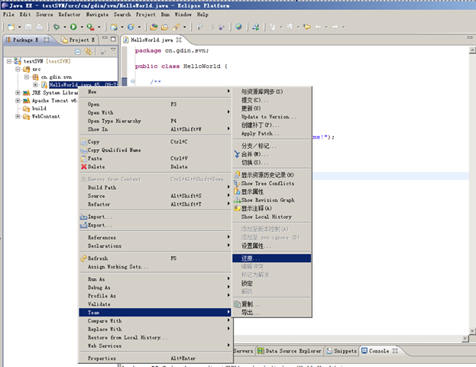Open the File menu
Viewport: 476px width, 367px height.
point(8,15)
